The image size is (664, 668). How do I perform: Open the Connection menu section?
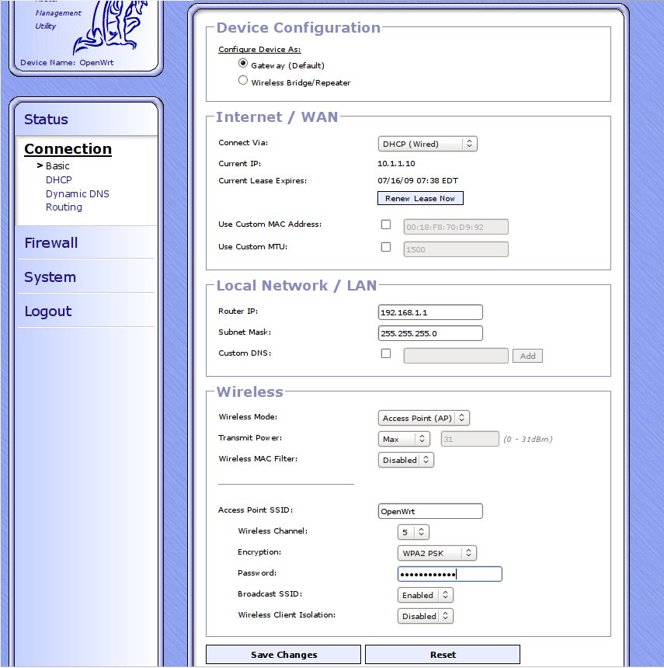click(x=68, y=148)
